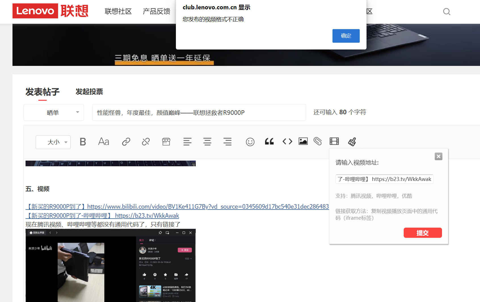
Task: Toggle bold text formatting
Action: coord(83,142)
